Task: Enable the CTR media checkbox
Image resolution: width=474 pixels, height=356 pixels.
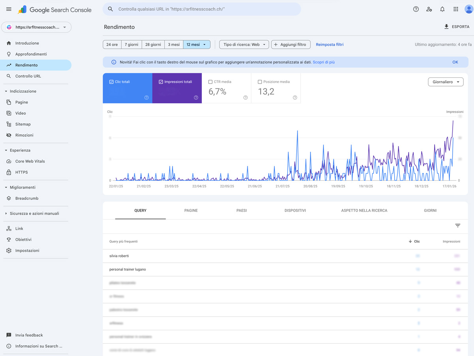Action: tap(210, 82)
